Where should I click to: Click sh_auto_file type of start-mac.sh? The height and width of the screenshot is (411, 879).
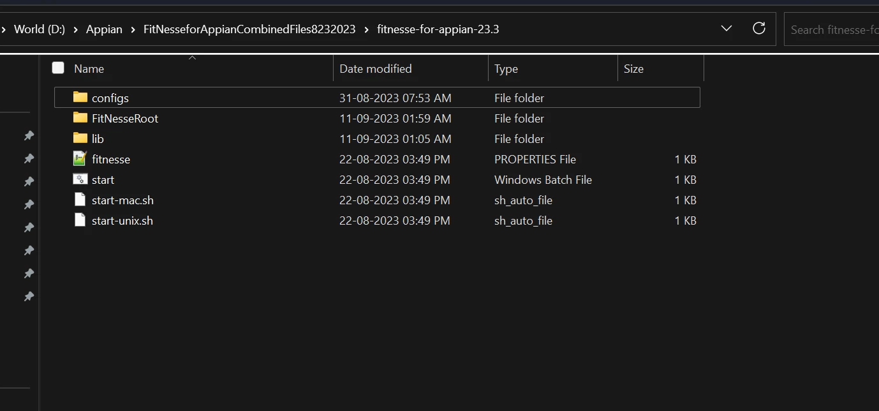[523, 200]
